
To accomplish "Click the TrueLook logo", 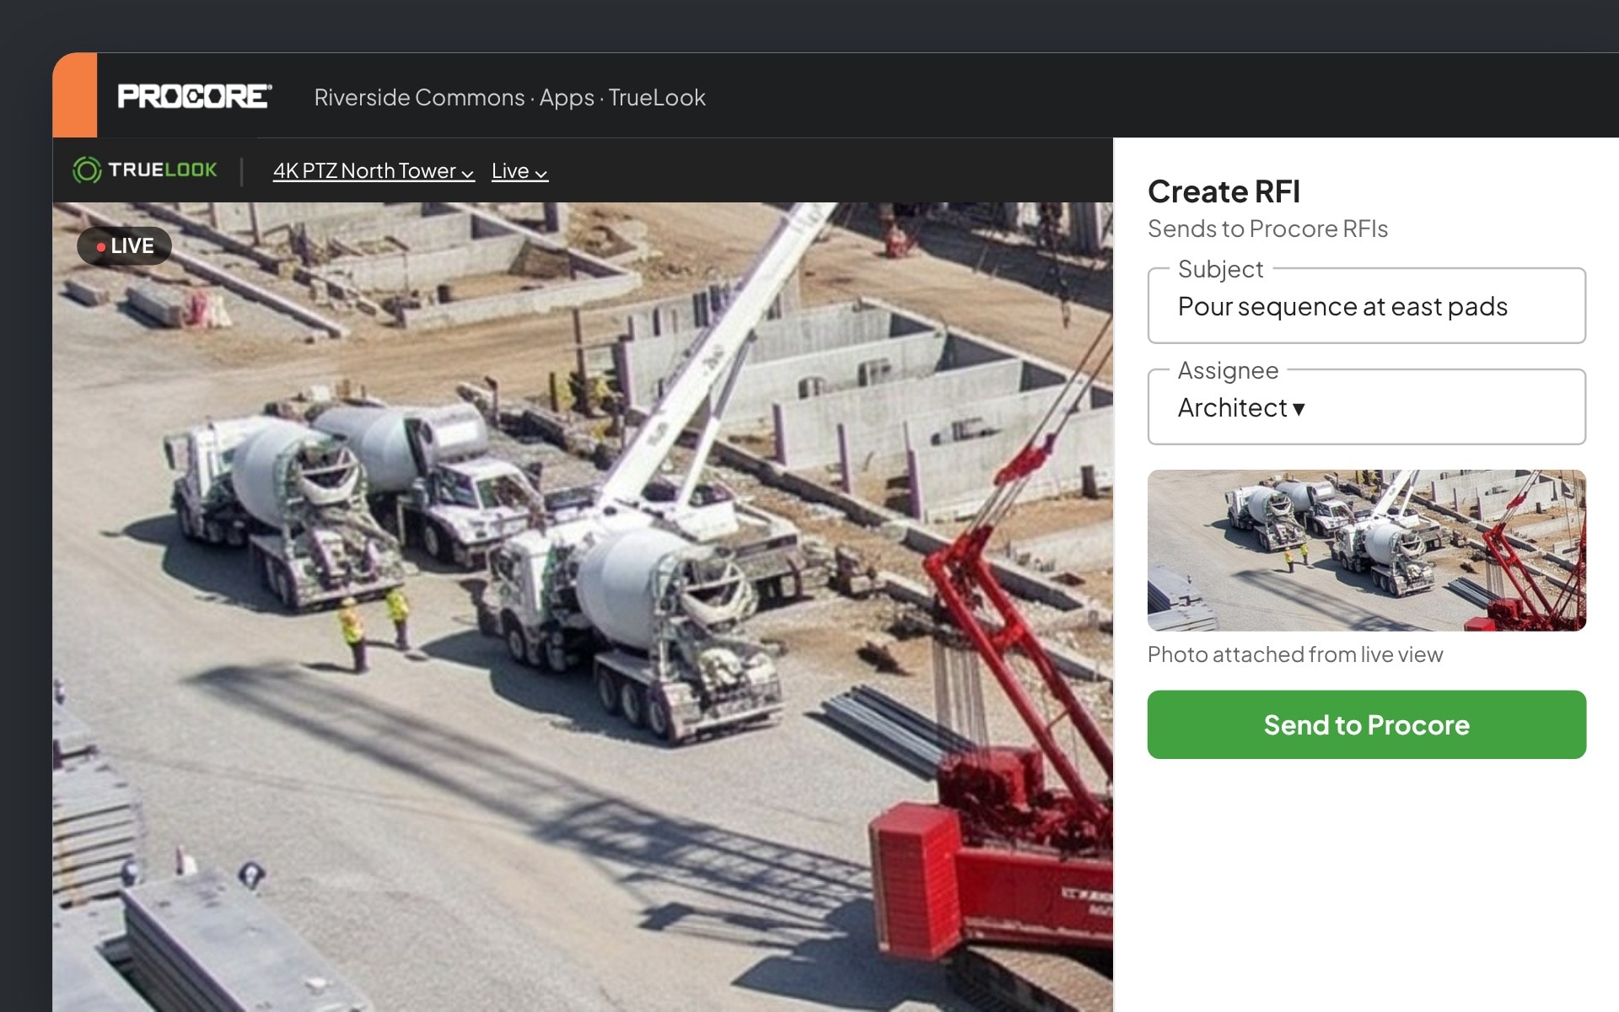I will point(145,170).
